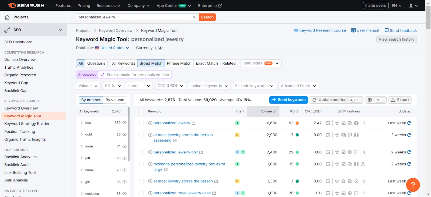
Task: Add 'personalized jewelry' keyword via plus icon
Action: 150,123
